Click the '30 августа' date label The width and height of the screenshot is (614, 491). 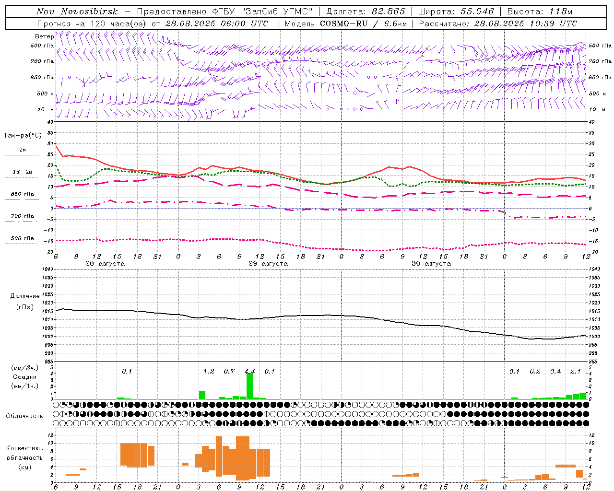click(431, 264)
